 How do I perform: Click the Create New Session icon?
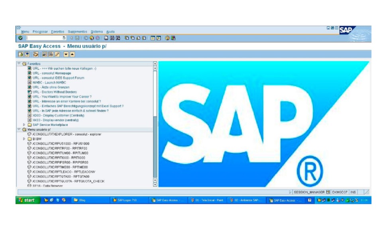pos(153,38)
